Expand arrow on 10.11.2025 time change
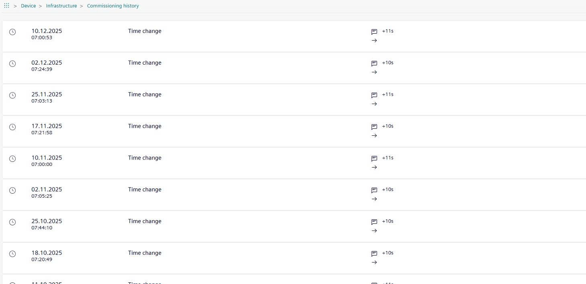586x284 pixels. (x=374, y=168)
